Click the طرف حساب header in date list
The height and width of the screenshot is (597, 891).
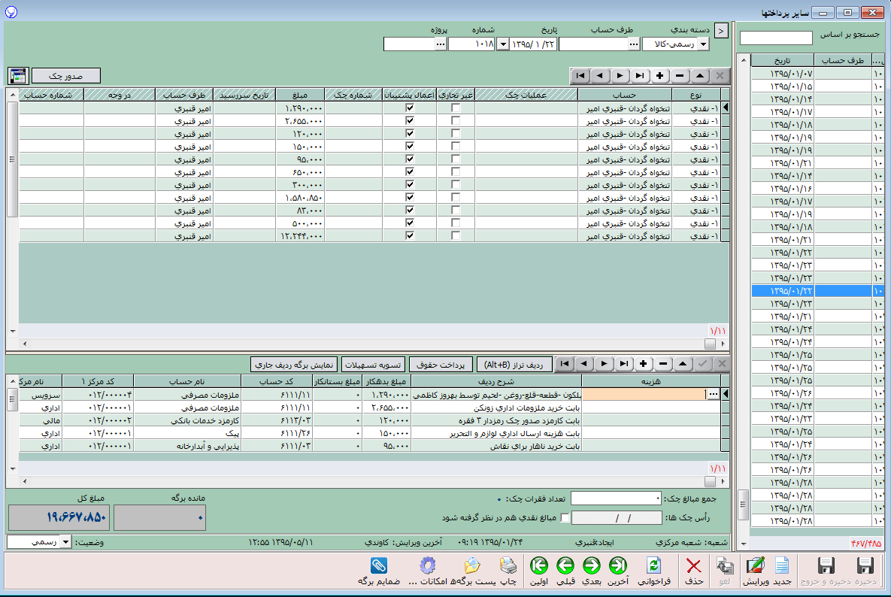844,60
